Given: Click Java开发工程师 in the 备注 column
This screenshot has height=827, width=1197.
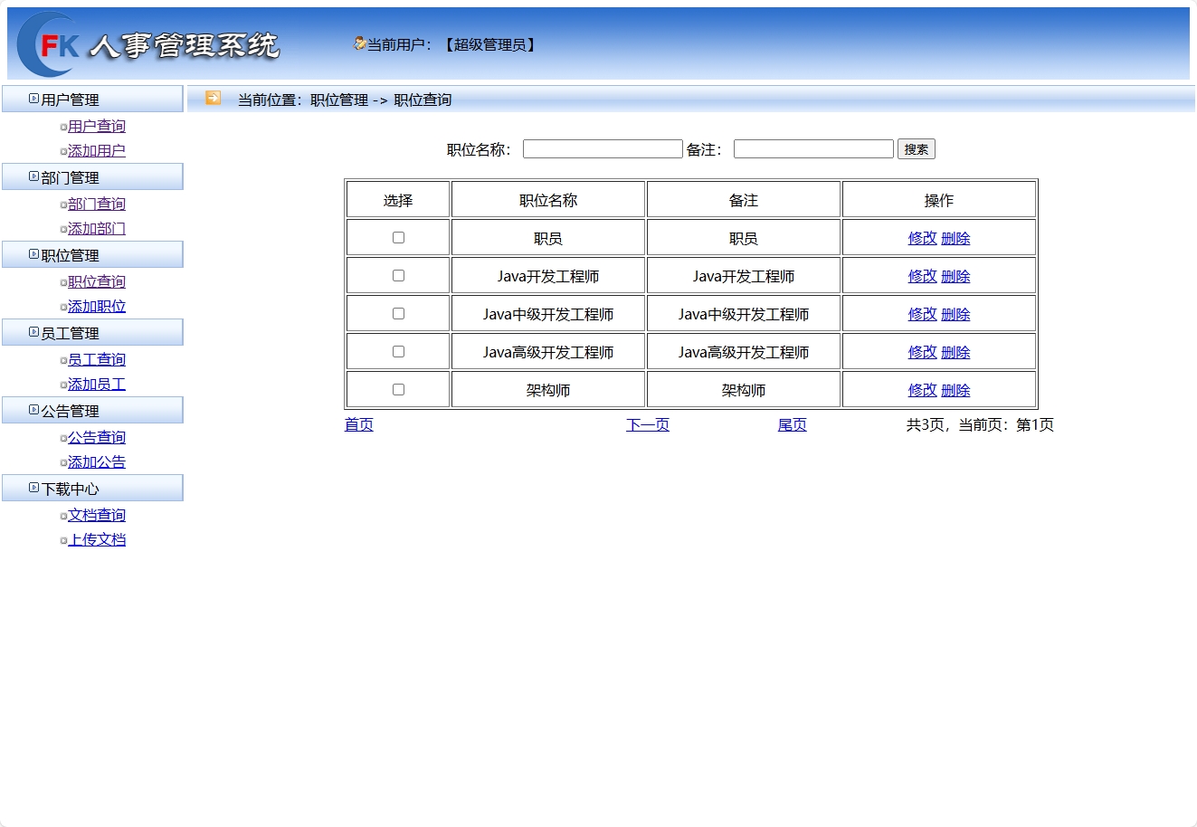Looking at the screenshot, I should tap(744, 277).
